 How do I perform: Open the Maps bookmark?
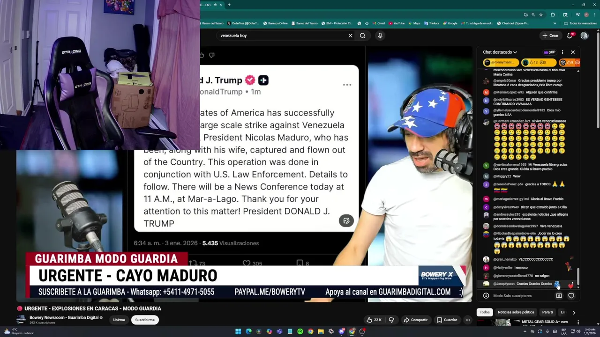tap(414, 23)
